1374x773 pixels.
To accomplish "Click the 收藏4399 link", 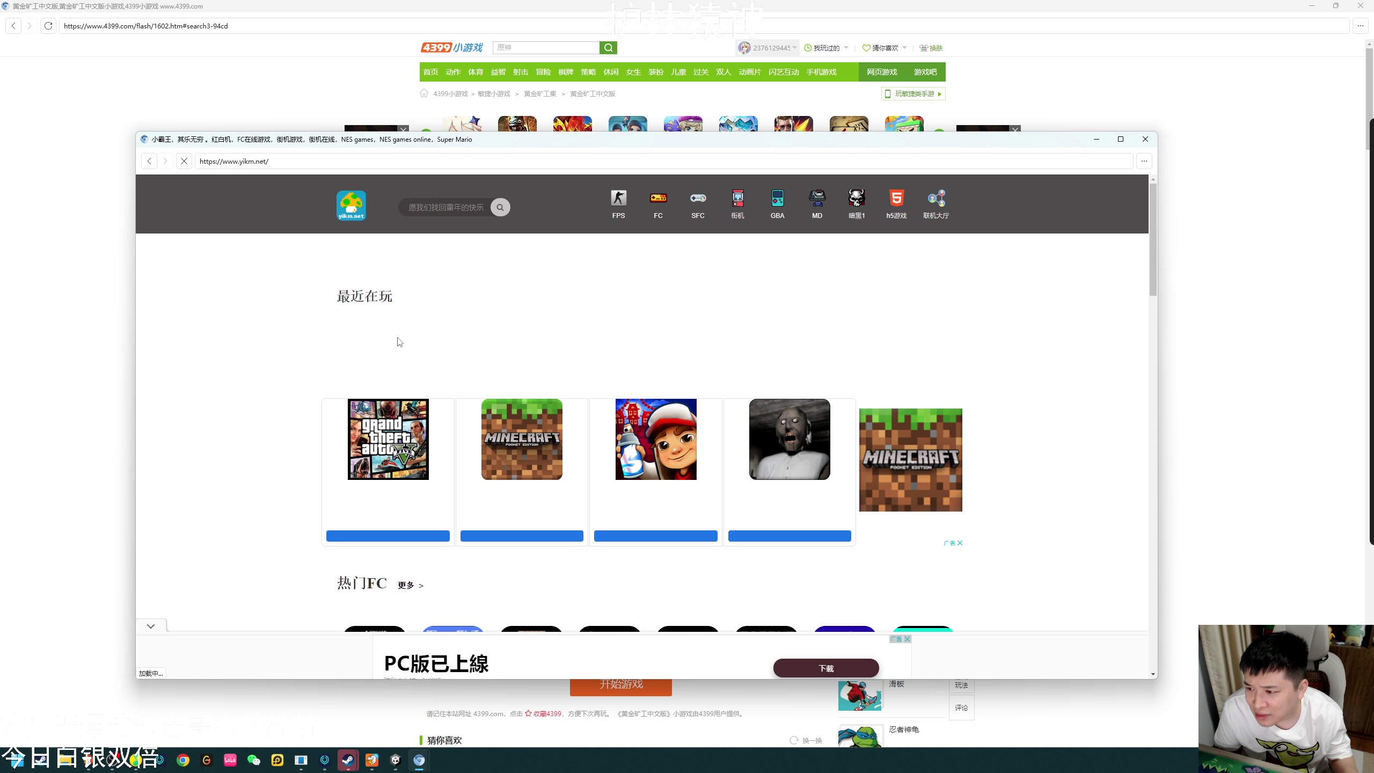I will [543, 713].
